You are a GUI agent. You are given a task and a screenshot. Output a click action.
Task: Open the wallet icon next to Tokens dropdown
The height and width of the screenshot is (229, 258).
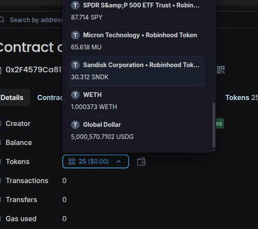[x=141, y=162]
